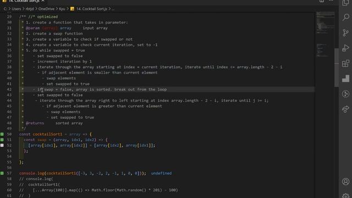The height and width of the screenshot is (198, 352).
Task: Click the '@returns' tag in the comment
Action: coord(35,123)
